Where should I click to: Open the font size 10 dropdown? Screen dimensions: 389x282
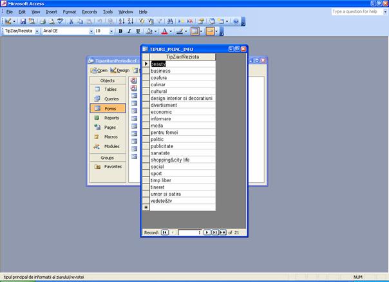112,31
